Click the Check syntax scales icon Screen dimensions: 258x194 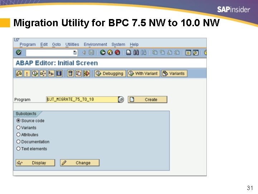pos(19,73)
